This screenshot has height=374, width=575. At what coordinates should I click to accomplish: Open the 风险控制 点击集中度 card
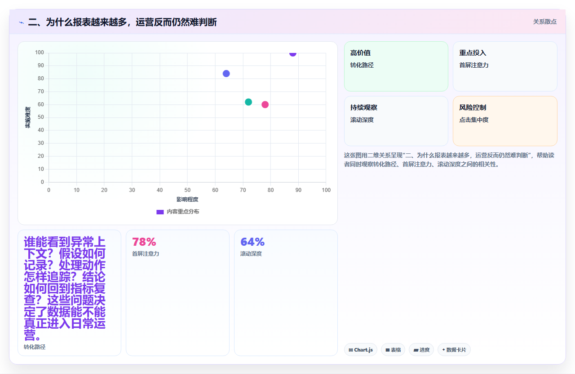(x=505, y=121)
